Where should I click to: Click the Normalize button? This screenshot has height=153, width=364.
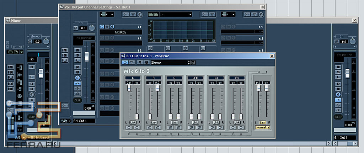point(262,127)
